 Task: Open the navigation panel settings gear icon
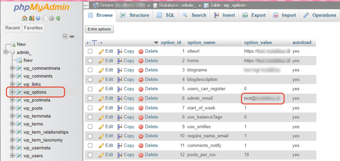51,18
